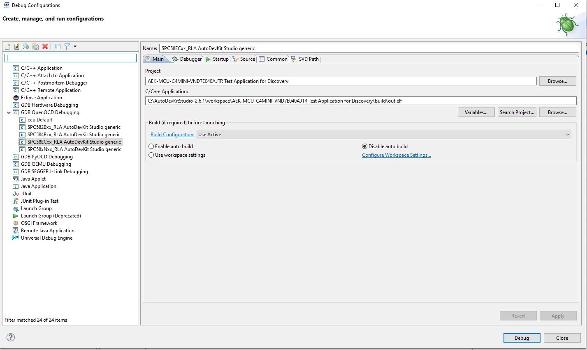Select SPC584Bxx_RLA AutoDevKit Studio generic
587x350 pixels.
coord(74,135)
